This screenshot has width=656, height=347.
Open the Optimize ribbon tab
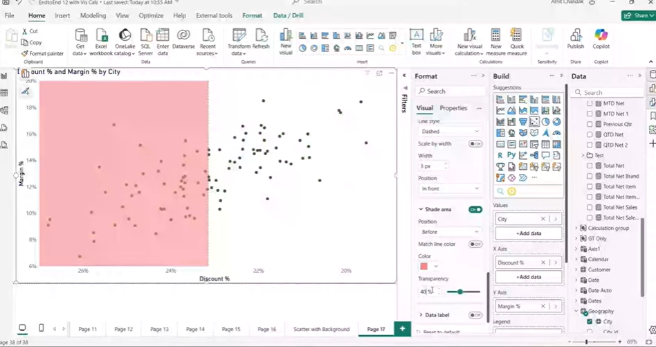coord(151,15)
